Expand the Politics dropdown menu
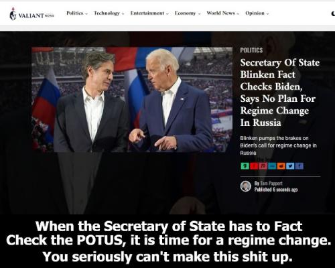This screenshot has width=335, height=268. tap(77, 13)
